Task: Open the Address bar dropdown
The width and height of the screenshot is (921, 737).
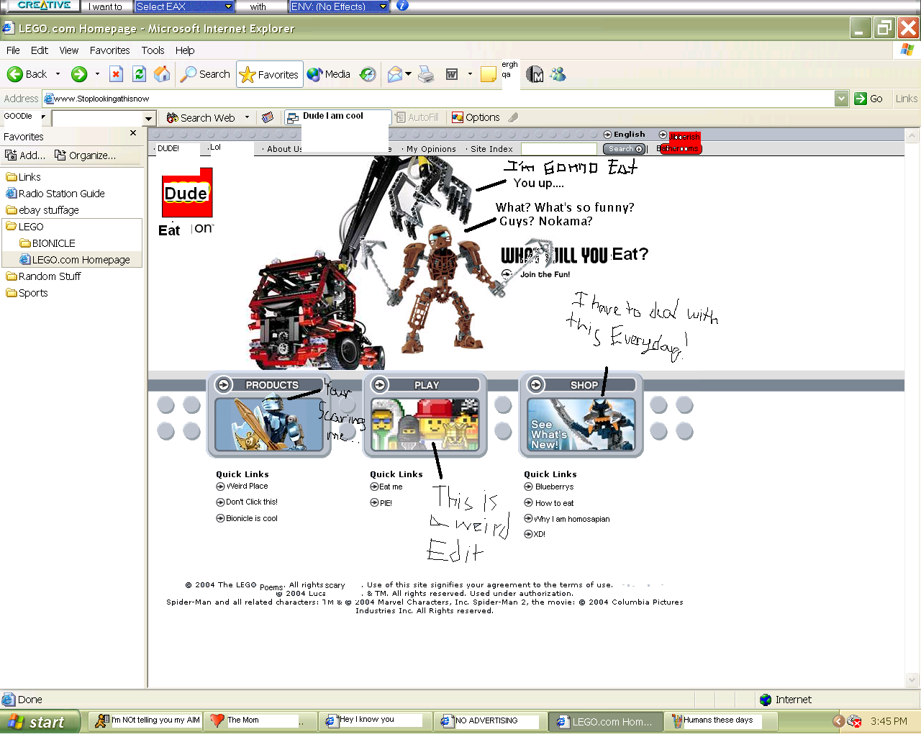Action: point(842,99)
